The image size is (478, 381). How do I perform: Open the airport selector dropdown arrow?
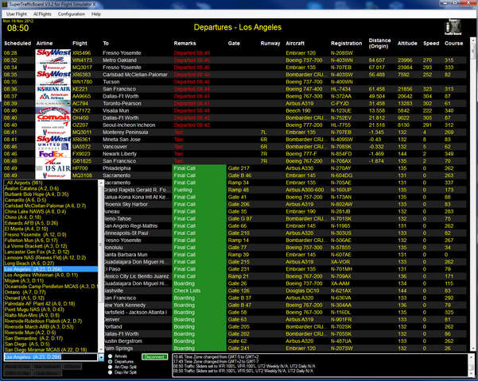point(101,357)
